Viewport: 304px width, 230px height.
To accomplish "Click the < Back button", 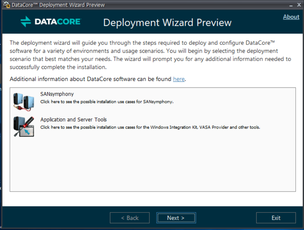I will [x=130, y=218].
